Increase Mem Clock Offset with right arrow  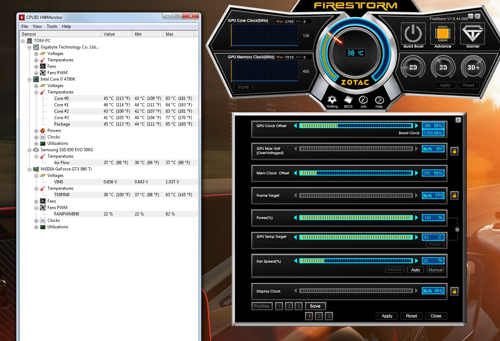tap(416, 173)
